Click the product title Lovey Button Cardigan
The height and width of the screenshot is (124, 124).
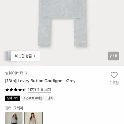coord(40,81)
